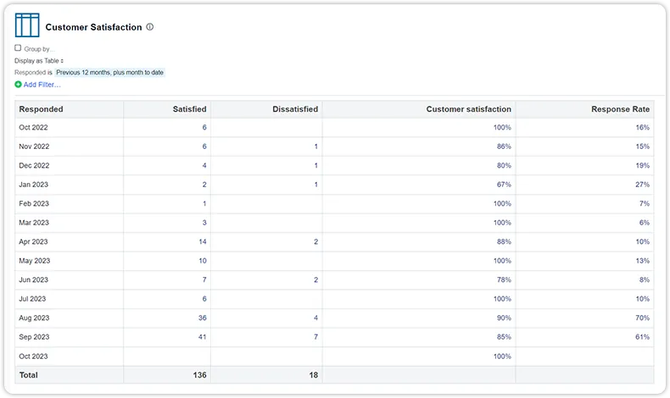Click Jan 2023 customer satisfaction 67%
Viewport: 670px width, 398px height.
505,185
